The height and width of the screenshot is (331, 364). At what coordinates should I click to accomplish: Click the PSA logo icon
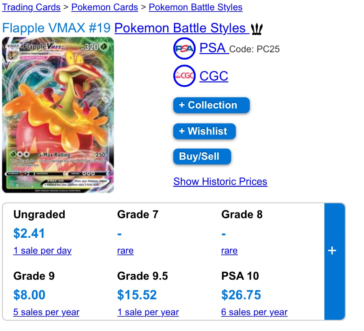184,49
